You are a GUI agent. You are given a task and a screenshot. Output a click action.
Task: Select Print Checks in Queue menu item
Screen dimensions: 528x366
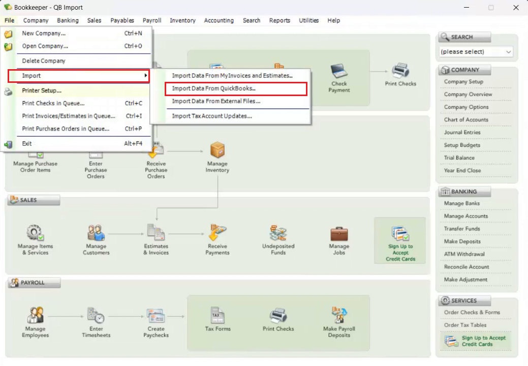83,103
